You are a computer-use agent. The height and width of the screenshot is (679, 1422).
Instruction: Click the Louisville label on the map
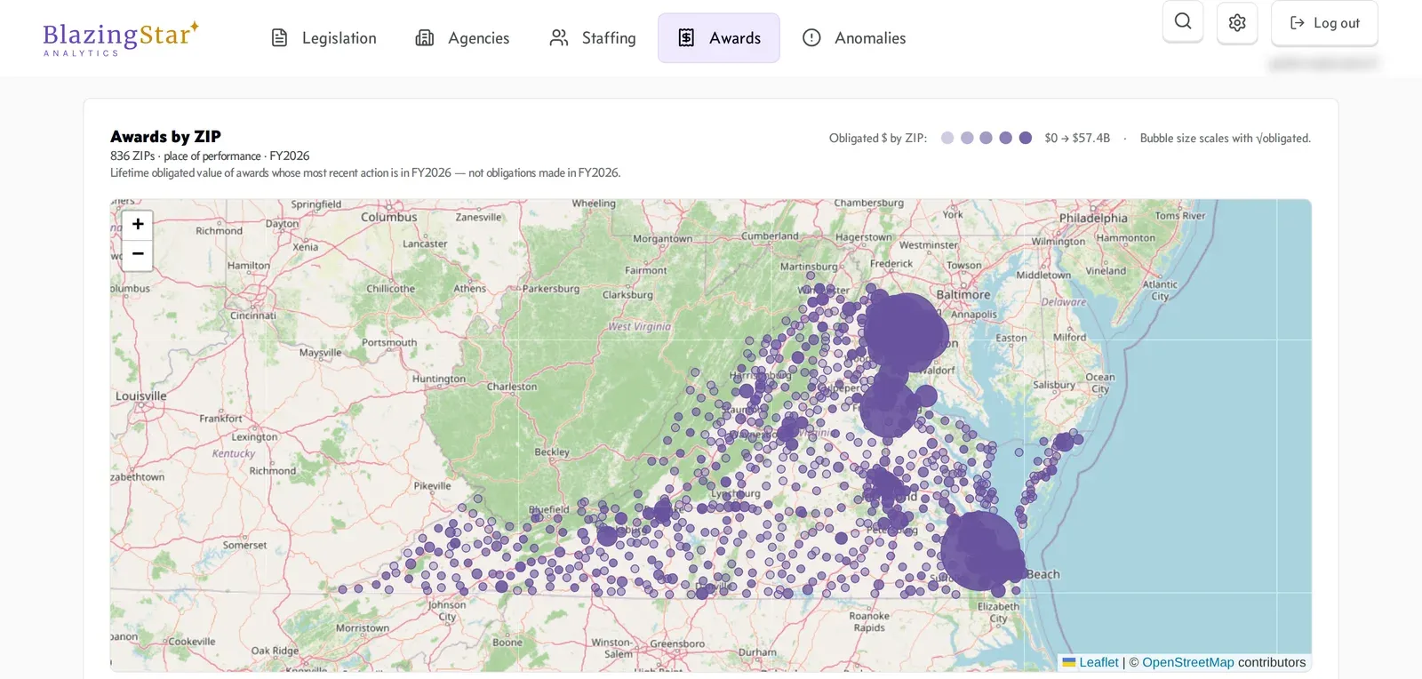pos(141,396)
